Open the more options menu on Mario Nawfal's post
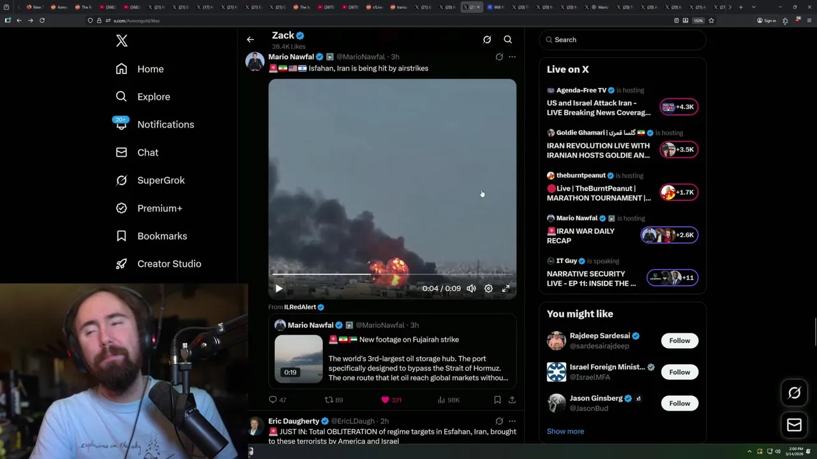The width and height of the screenshot is (817, 459). tap(512, 57)
